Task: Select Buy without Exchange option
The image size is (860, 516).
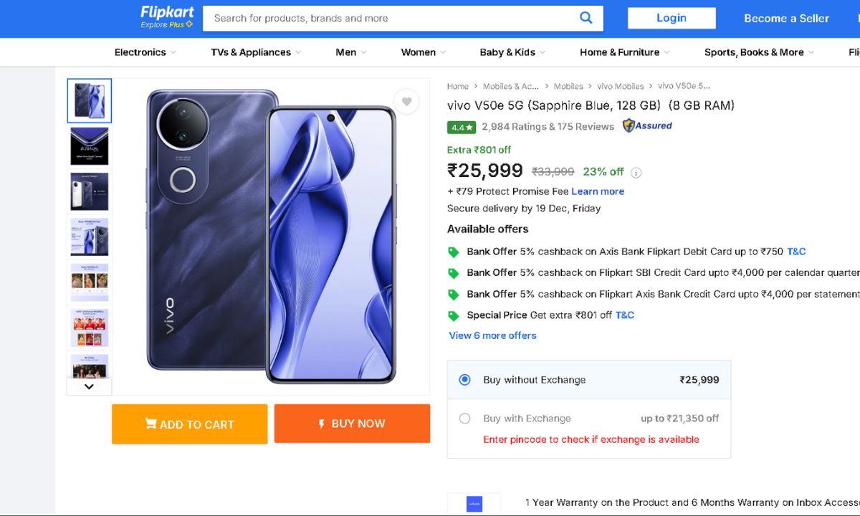Action: 465,380
